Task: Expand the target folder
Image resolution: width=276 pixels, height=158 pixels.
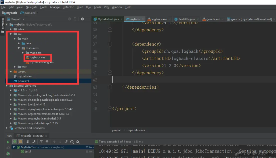Action: coord(11,72)
